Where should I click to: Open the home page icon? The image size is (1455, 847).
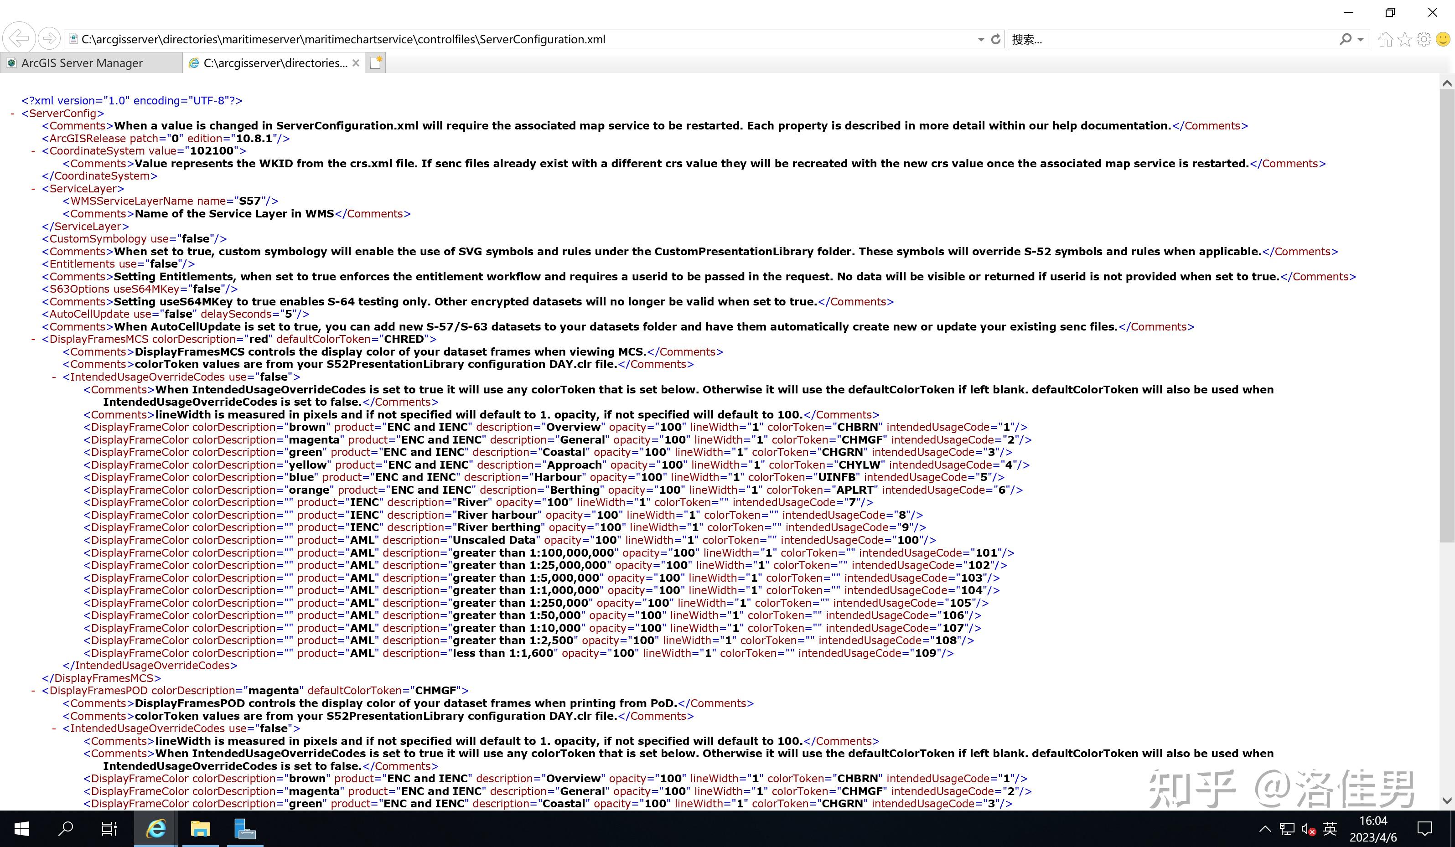point(1385,39)
